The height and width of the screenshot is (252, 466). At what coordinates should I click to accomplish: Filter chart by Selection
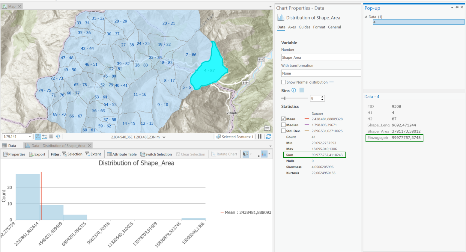(72, 154)
